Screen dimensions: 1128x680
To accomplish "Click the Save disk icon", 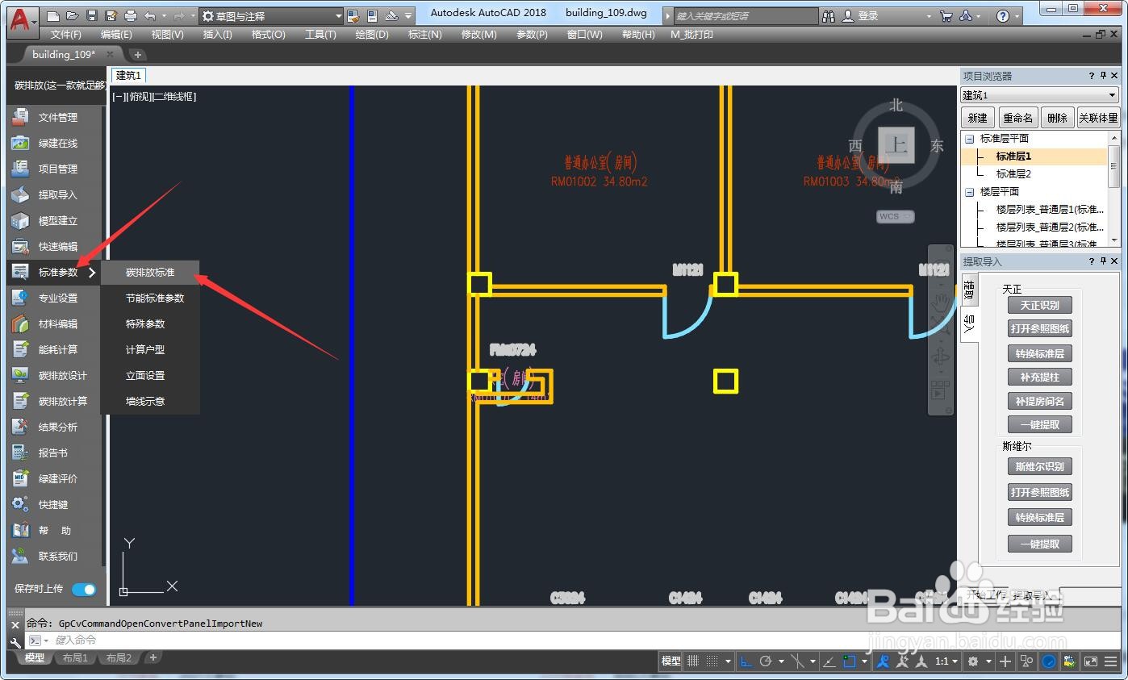I will click(x=91, y=15).
